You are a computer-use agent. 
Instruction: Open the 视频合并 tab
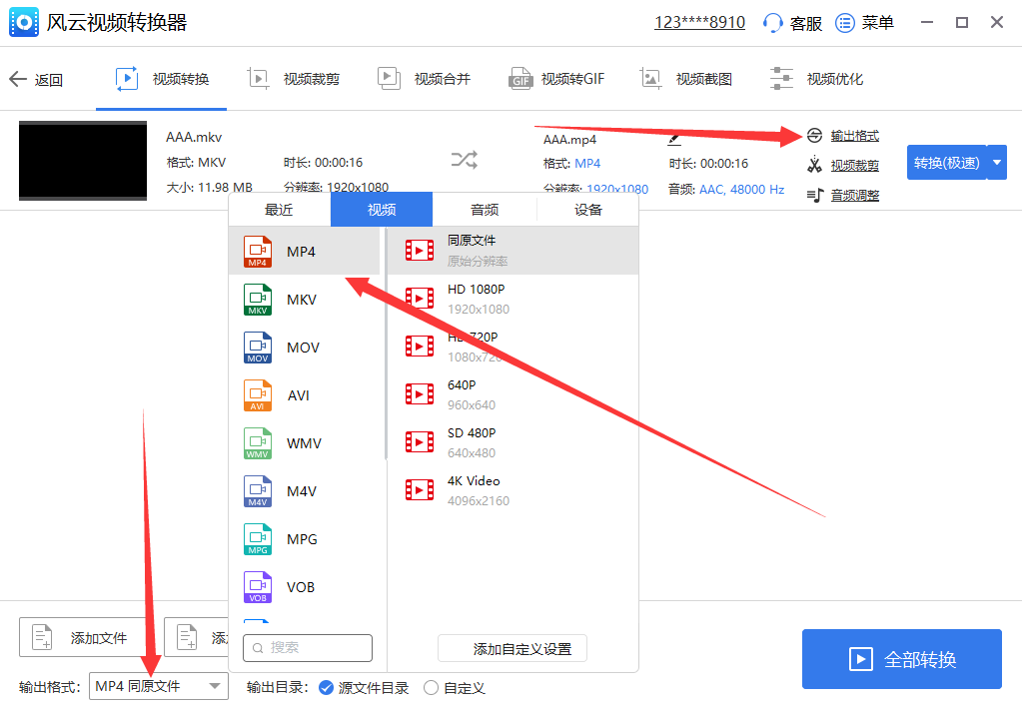click(425, 79)
